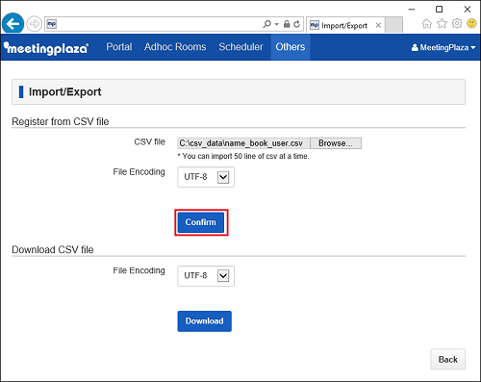Click the site favicon in address bar

pyautogui.click(x=52, y=24)
